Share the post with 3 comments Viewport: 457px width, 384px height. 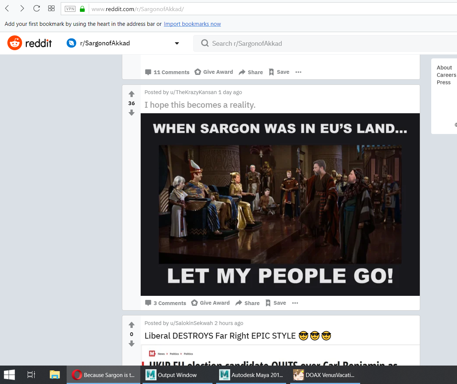click(247, 303)
